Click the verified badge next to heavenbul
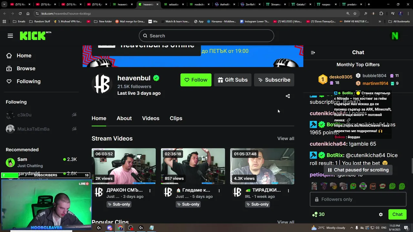Image resolution: width=413 pixels, height=232 pixels. 156,78
